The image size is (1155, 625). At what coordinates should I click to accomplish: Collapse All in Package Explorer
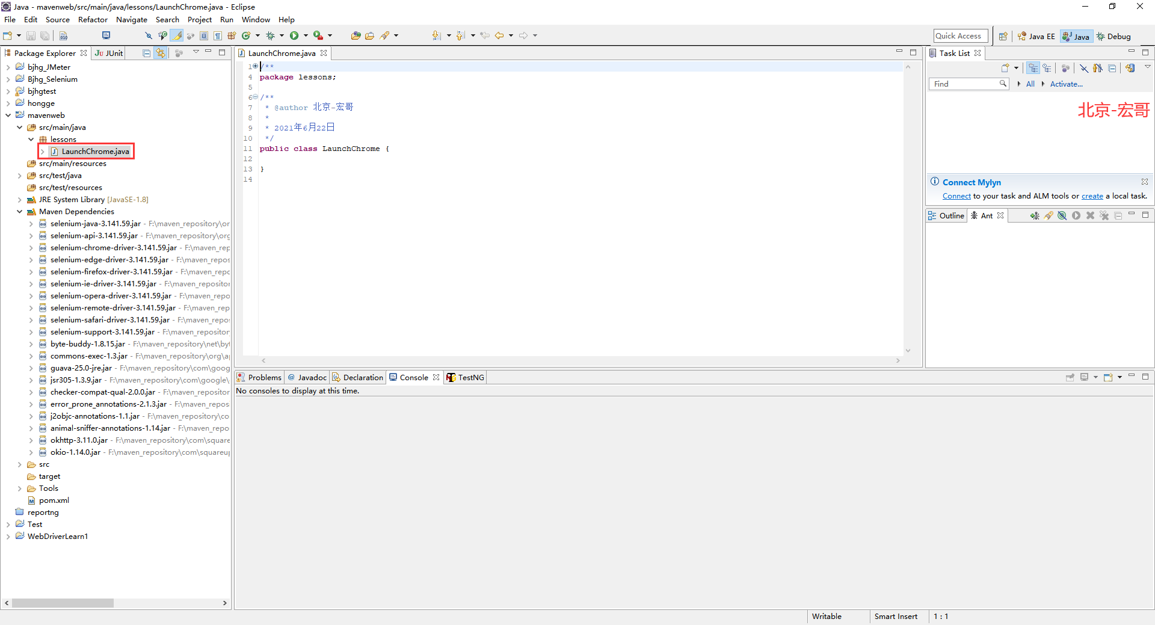tap(146, 53)
